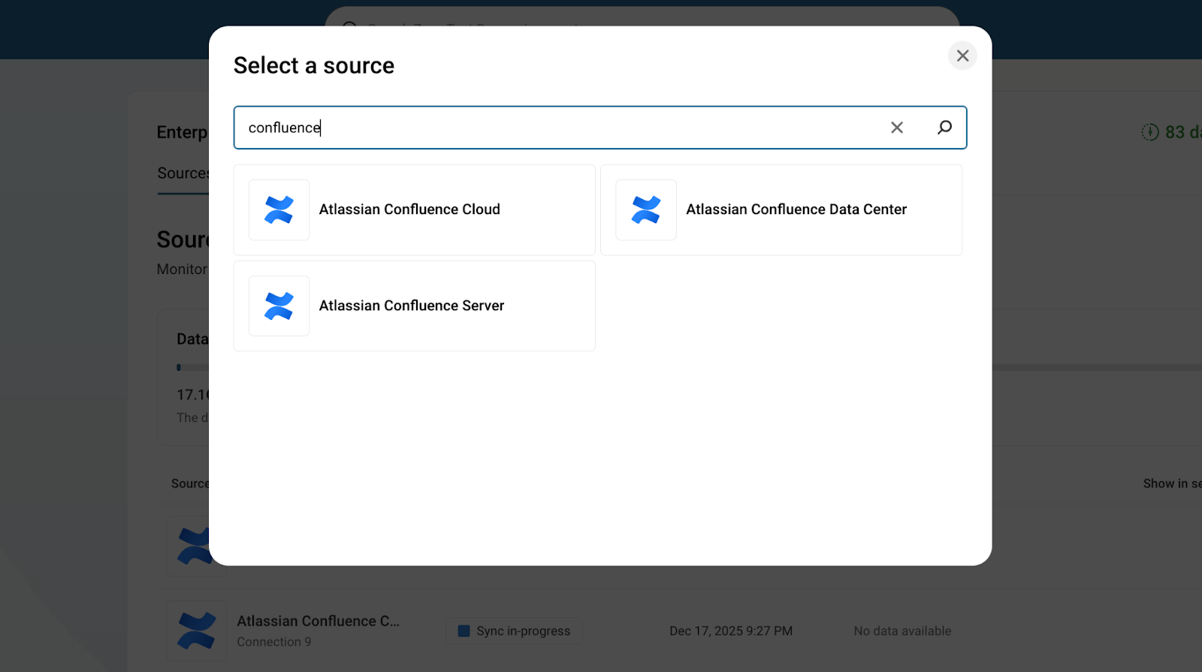Switch to the Sources tab
This screenshot has height=672, width=1202.
183,173
